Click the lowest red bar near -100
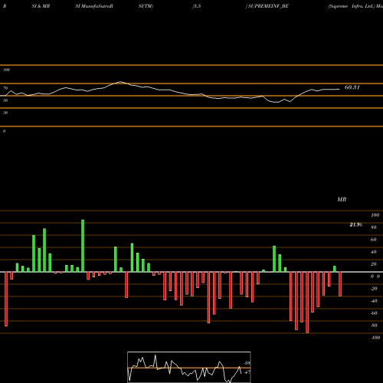Image resolution: width=383 pixels, height=383 pixels. click(307, 303)
